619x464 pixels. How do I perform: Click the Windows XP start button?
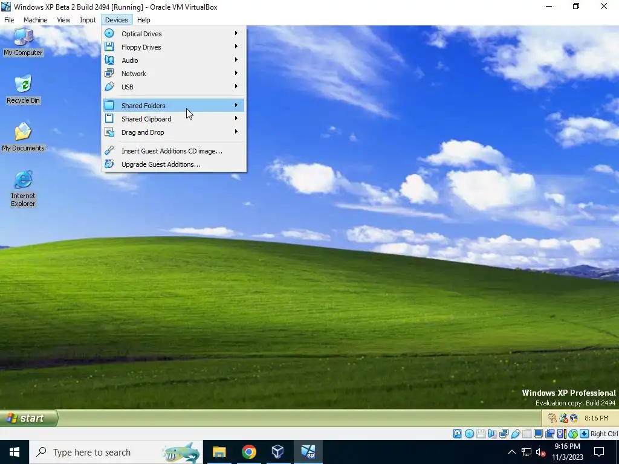[x=28, y=418]
